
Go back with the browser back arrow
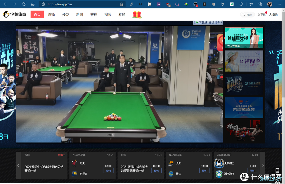coord(6,4)
